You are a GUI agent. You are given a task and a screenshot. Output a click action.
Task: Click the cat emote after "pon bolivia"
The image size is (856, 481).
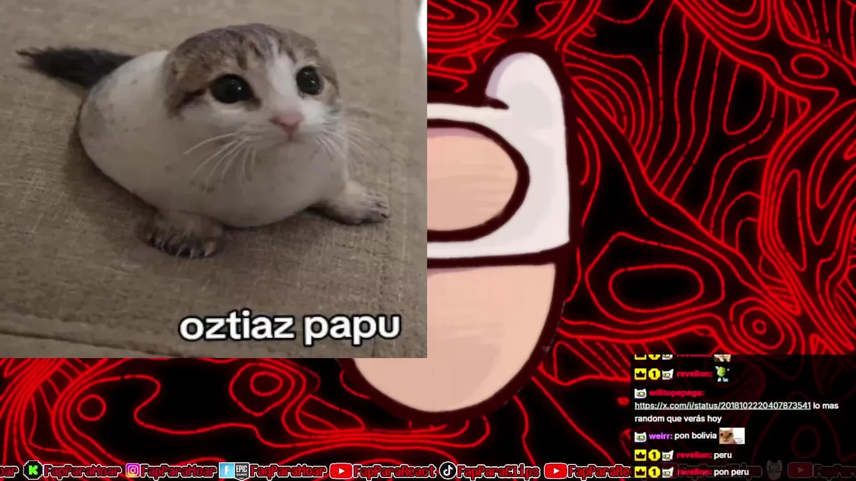[732, 436]
